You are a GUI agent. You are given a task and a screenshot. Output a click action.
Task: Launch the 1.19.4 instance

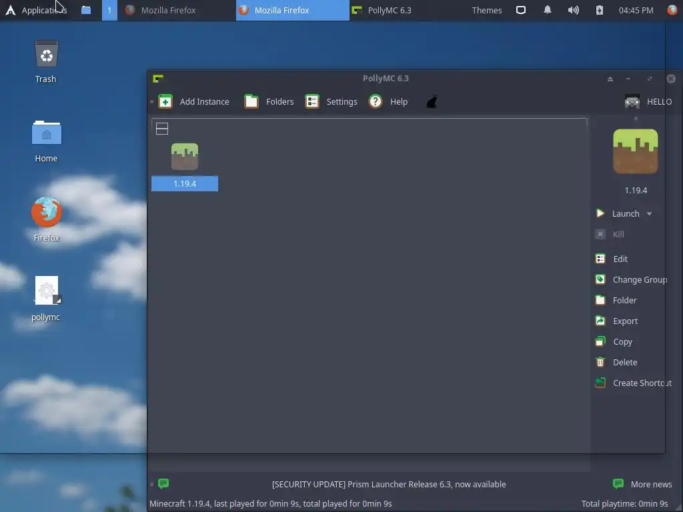point(619,213)
